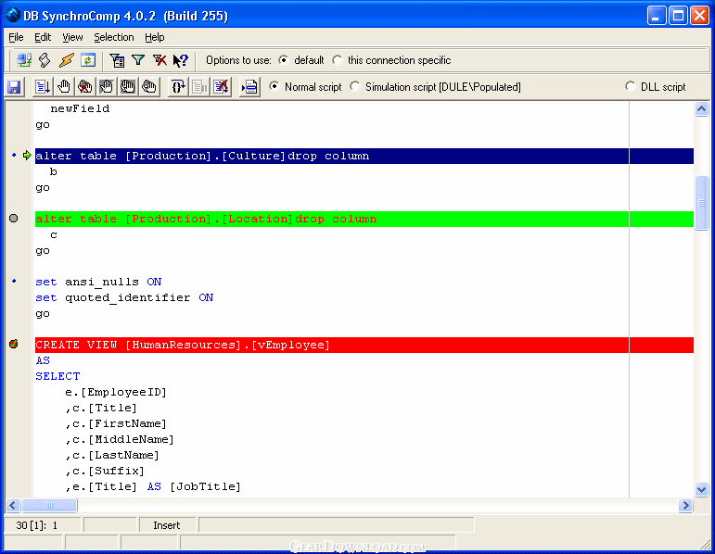715x554 pixels.
Task: Click the vertical scrollbar down arrow
Action: [x=701, y=490]
